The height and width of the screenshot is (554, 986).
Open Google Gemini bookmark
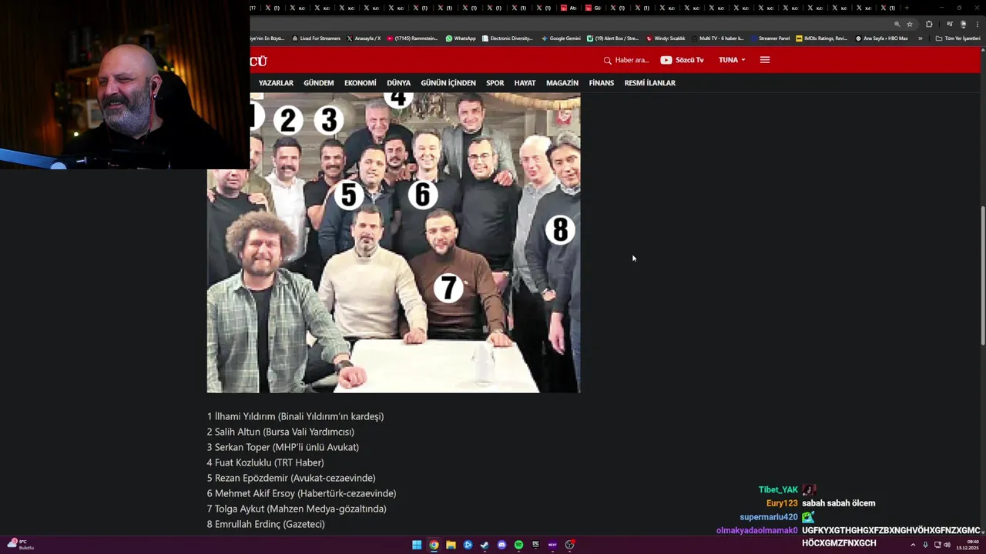(x=561, y=38)
